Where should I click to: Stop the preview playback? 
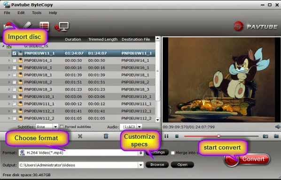(177, 136)
